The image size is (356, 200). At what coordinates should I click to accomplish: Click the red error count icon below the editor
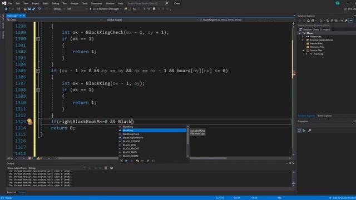pos(29,158)
